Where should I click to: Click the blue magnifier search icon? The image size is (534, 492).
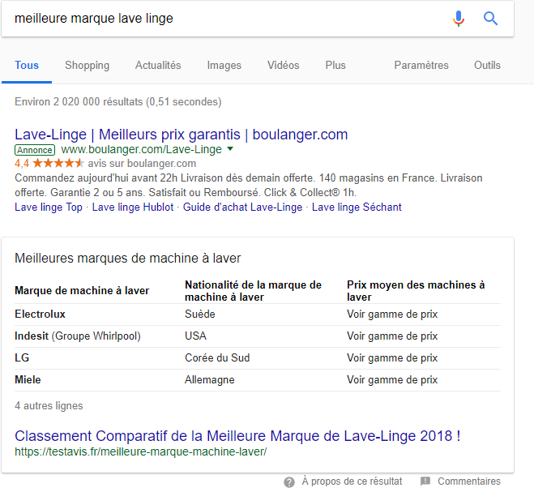(490, 19)
